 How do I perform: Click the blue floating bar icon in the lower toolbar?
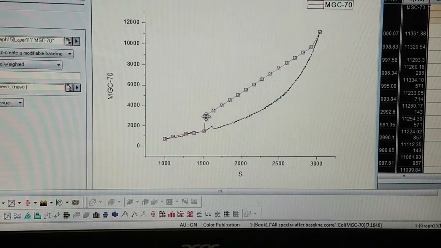pos(105,215)
